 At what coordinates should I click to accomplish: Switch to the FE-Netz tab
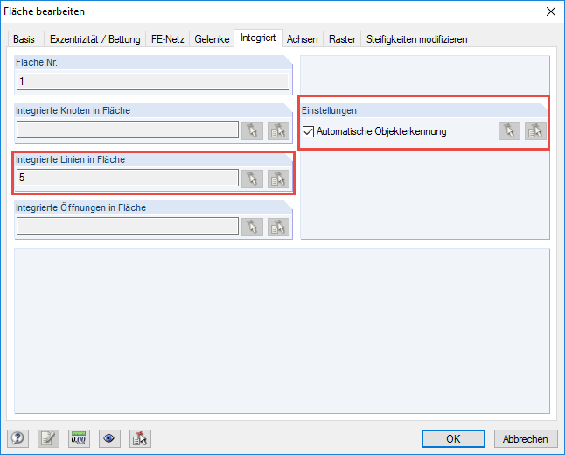point(168,39)
